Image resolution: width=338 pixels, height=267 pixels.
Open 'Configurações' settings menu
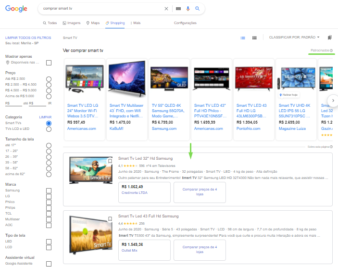tap(185, 23)
